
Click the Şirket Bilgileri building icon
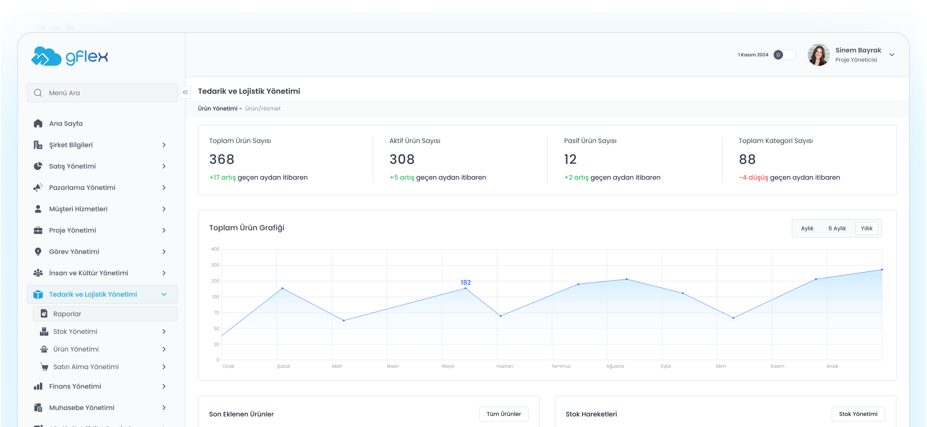[x=38, y=145]
